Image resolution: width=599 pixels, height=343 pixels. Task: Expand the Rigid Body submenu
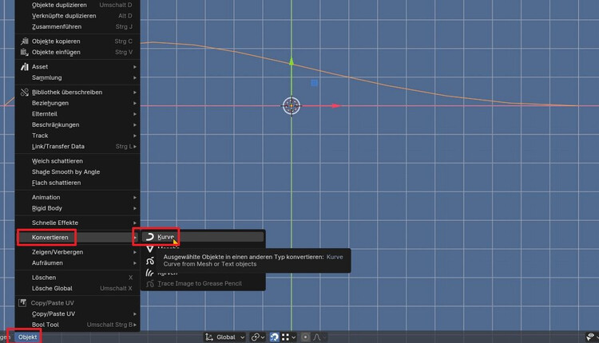pyautogui.click(x=77, y=208)
